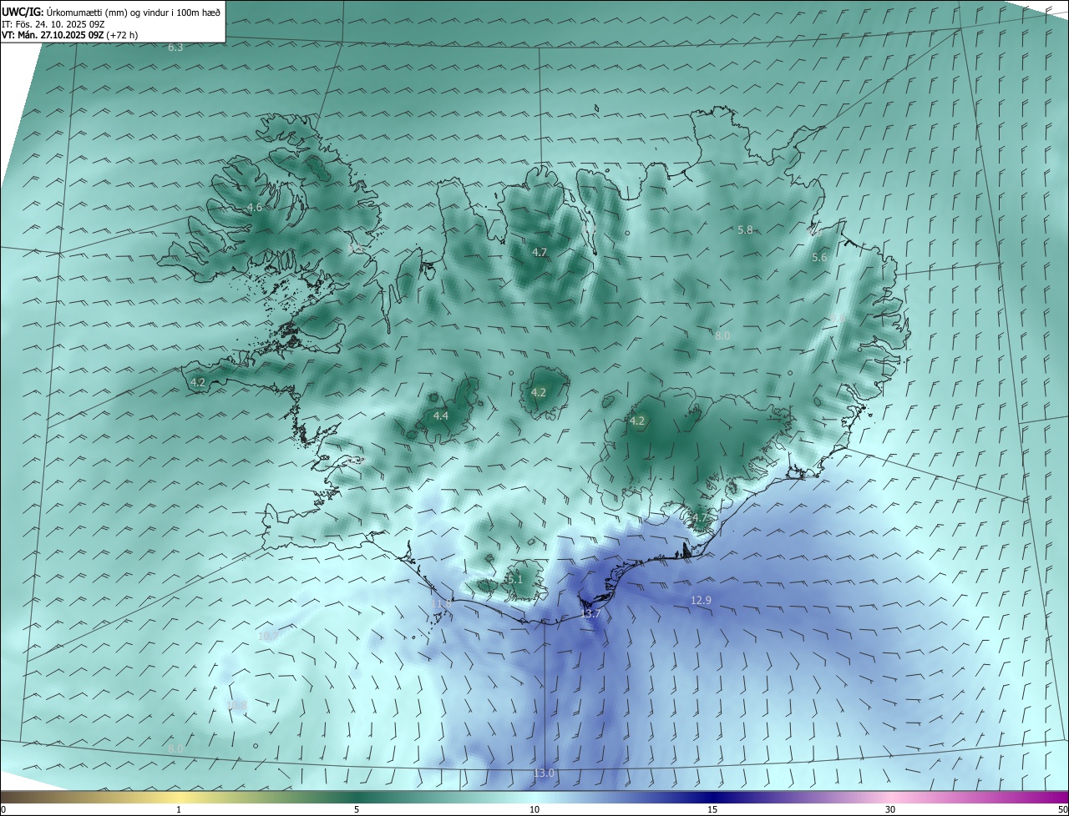This screenshot has width=1069, height=816.
Task: Click the 0 tick on the color scale
Action: coord(3,809)
